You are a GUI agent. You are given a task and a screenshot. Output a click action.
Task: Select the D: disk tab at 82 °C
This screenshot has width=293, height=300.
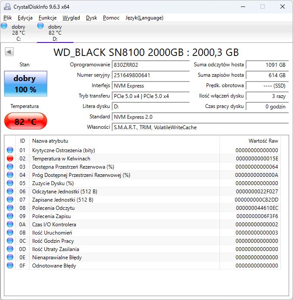(x=55, y=33)
